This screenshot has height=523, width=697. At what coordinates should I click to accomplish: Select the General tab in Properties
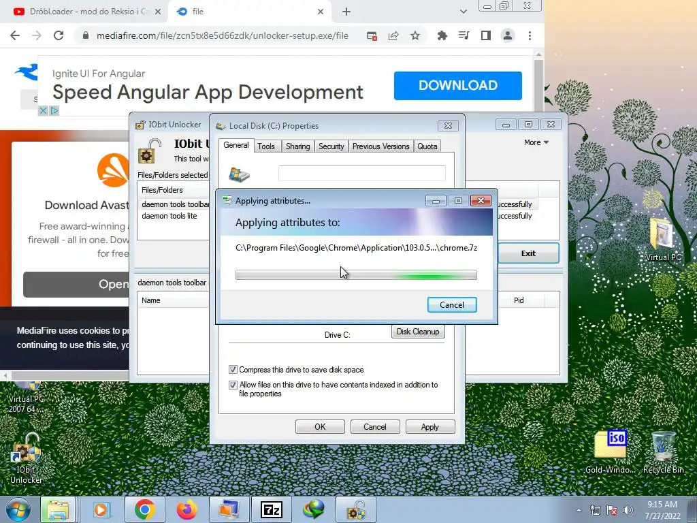pos(236,145)
